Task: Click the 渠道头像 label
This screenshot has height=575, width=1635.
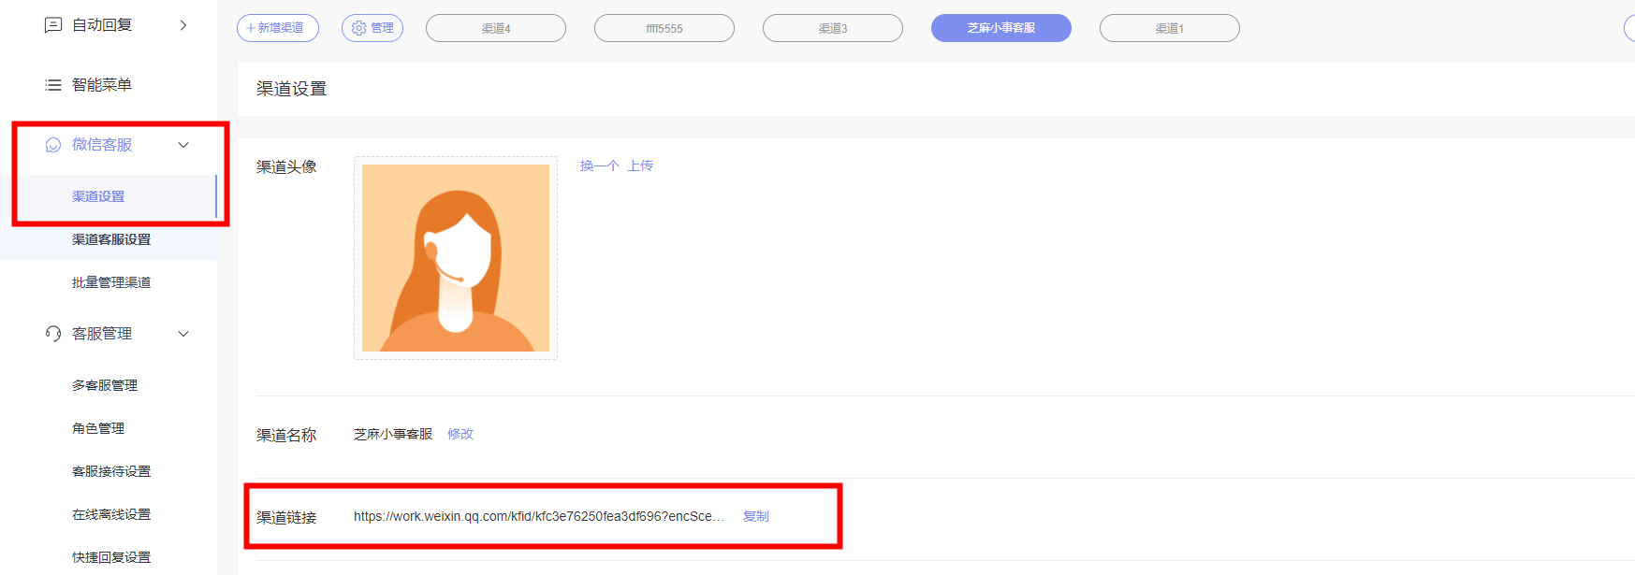Action: coord(286,166)
